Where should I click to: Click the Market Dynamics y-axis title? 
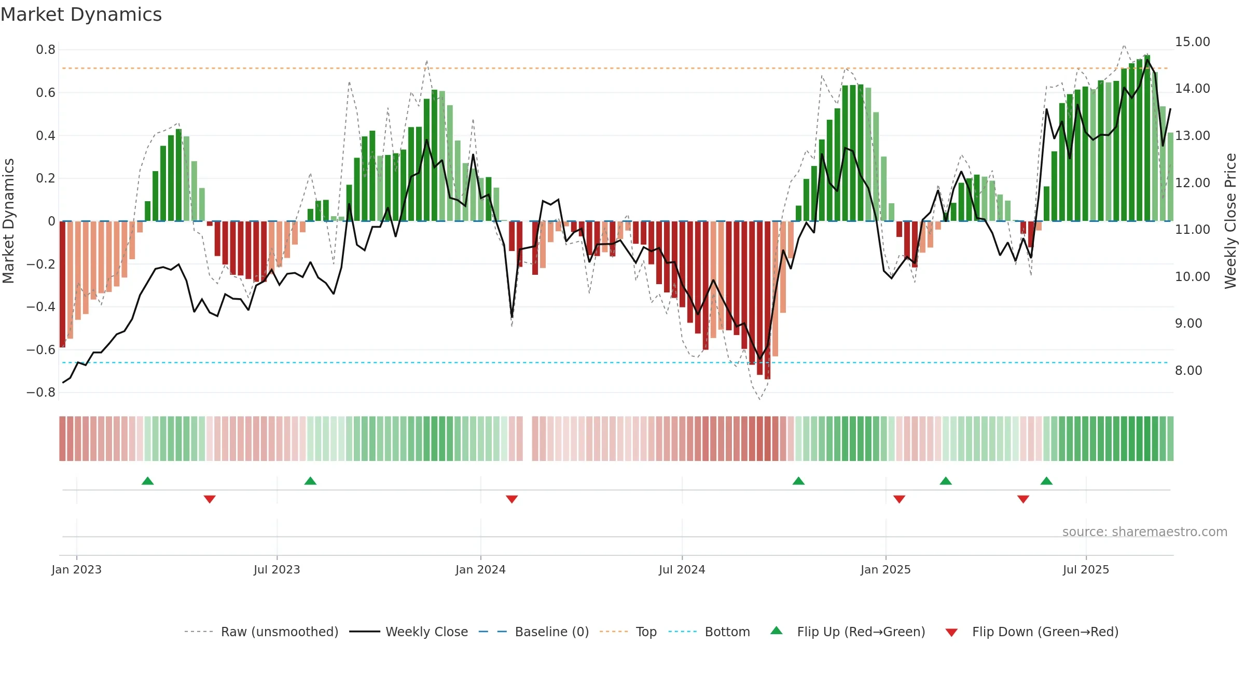pos(8,221)
